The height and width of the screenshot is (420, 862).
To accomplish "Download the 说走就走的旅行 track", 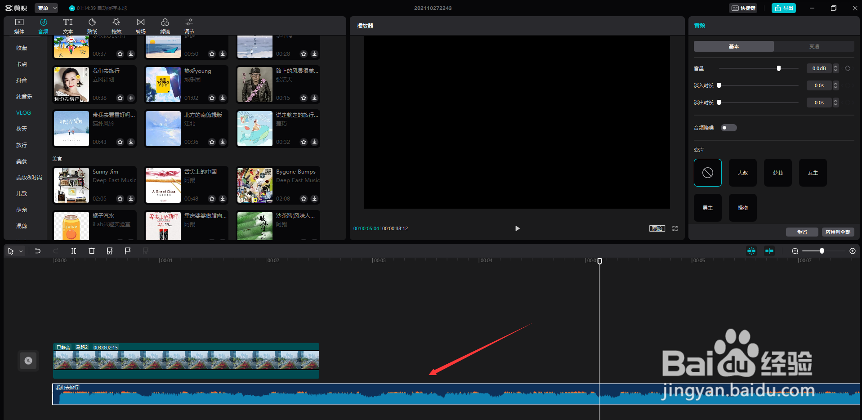I will coord(314,142).
